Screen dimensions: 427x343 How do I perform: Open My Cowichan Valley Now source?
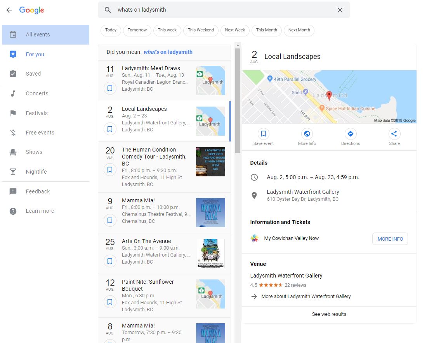click(291, 238)
